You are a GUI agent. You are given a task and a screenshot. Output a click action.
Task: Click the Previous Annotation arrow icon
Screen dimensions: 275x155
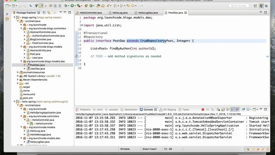[x=121, y=6]
